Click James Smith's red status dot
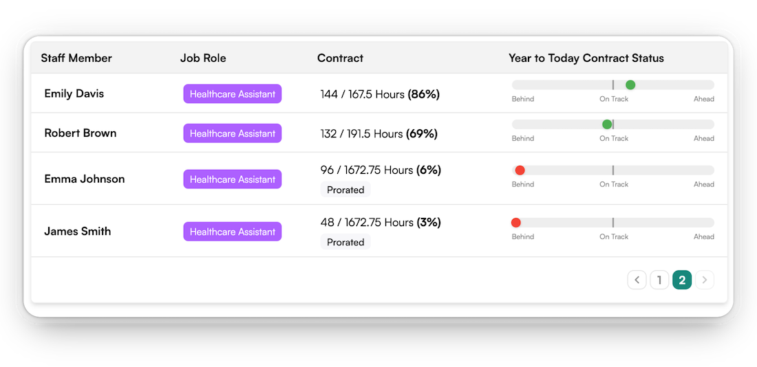This screenshot has height=367, width=757. coord(515,222)
